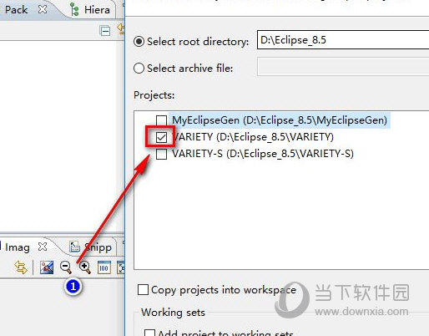Image resolution: width=429 pixels, height=336 pixels.
Task: Select the 'Select root directory' radio button
Action: coord(139,42)
